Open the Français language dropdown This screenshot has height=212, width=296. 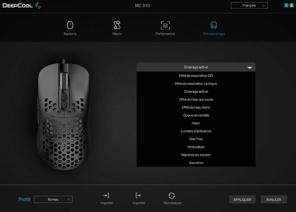click(249, 5)
